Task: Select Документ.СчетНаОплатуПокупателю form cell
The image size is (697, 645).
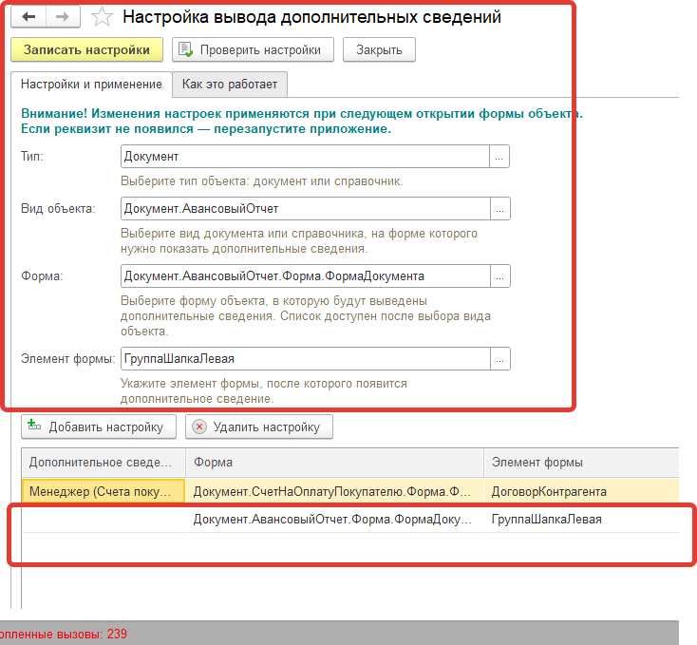Action: (334, 491)
